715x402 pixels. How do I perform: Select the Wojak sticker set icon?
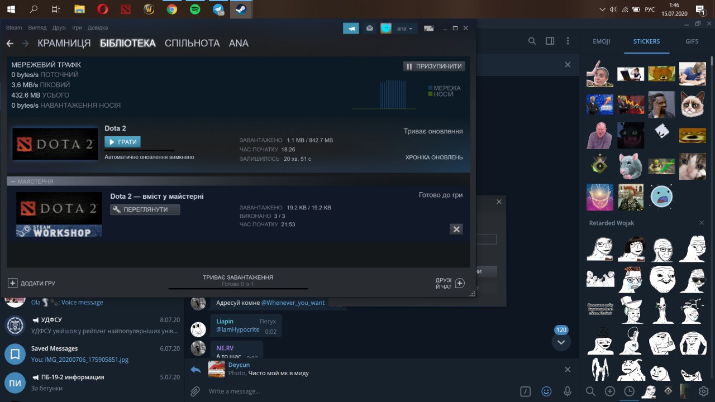(x=649, y=391)
